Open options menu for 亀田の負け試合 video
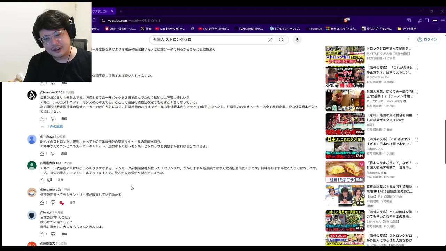The image size is (446, 251). tap(417, 116)
